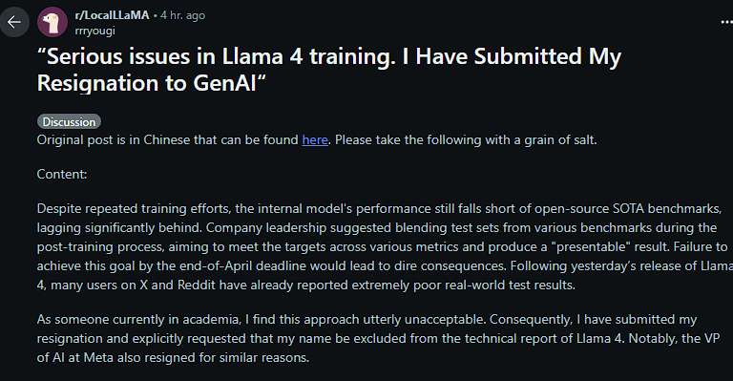Select the Discussion flair tag
This screenshot has height=381, width=733.
coord(69,121)
